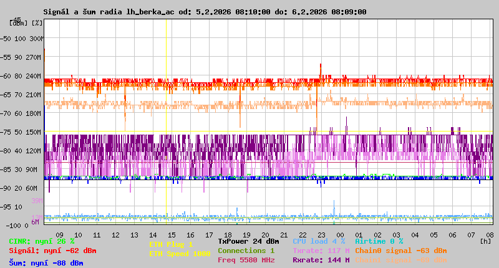
Task: Select the "Freq 5580 MHz" legend entry
Action: point(246,260)
